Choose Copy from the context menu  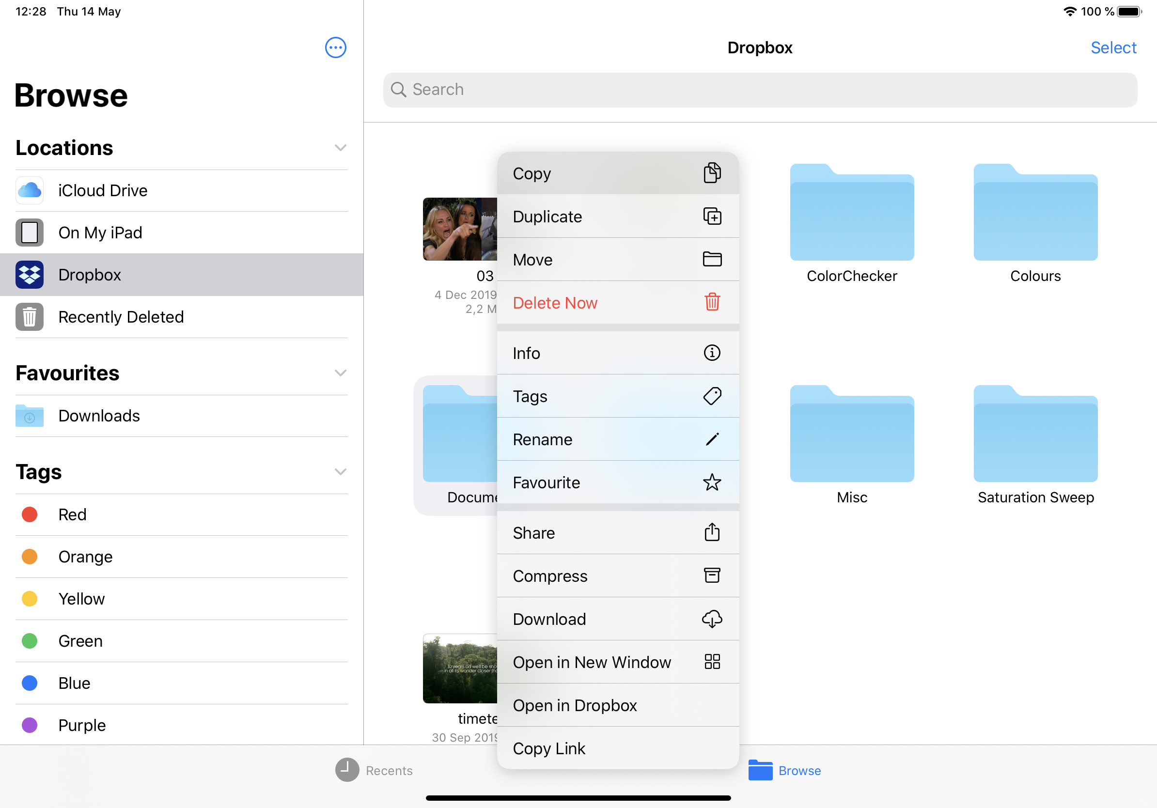(618, 173)
